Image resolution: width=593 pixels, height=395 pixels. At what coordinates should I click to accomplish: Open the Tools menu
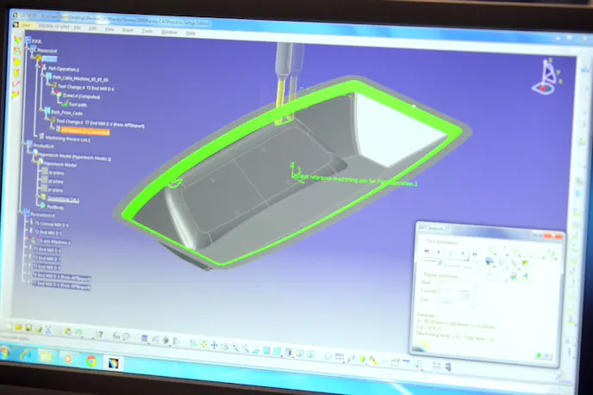[x=147, y=30]
